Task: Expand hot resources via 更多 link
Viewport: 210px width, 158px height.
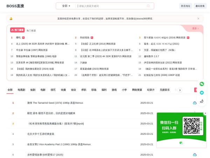Action: tap(195, 28)
